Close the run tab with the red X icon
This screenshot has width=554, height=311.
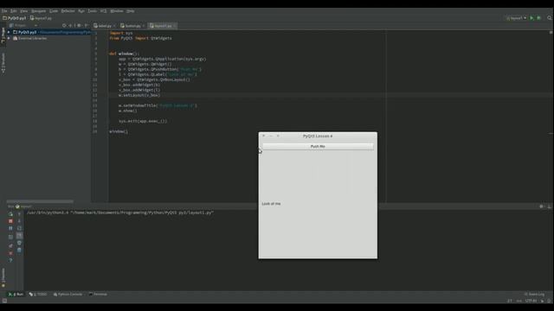[x=10, y=253]
